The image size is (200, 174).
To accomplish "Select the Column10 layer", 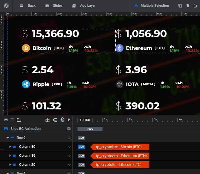I will [x=27, y=147].
